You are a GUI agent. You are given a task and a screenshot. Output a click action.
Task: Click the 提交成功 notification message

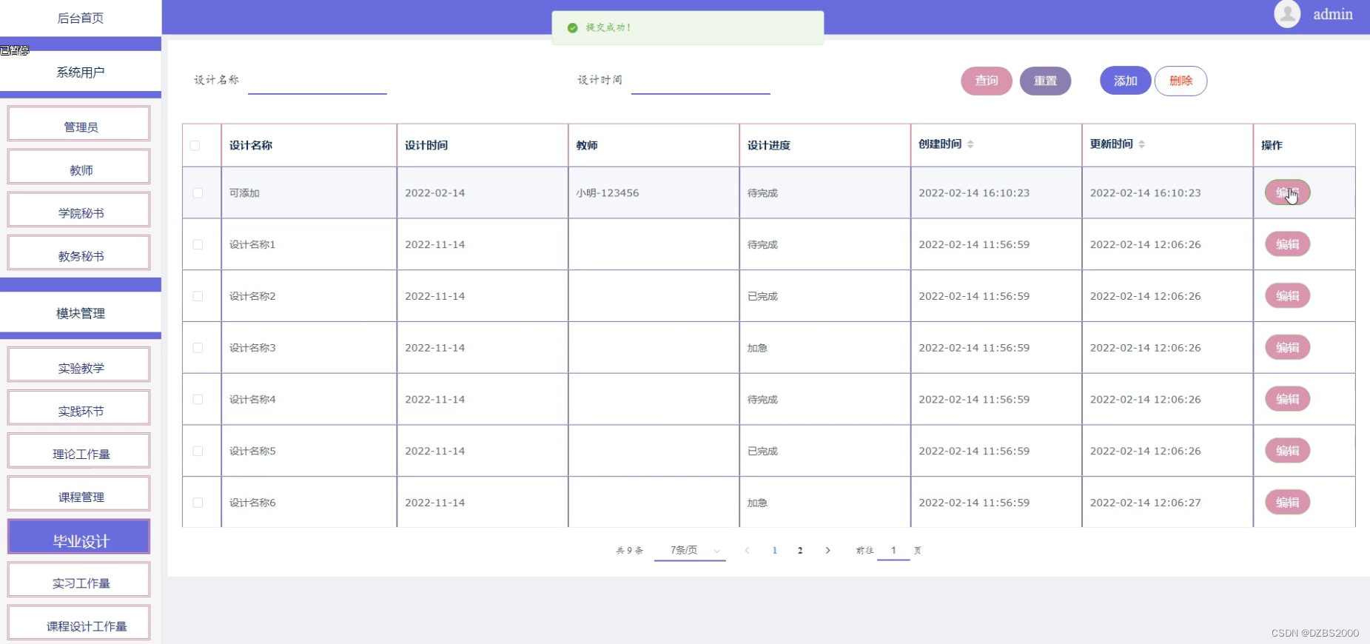pos(688,27)
